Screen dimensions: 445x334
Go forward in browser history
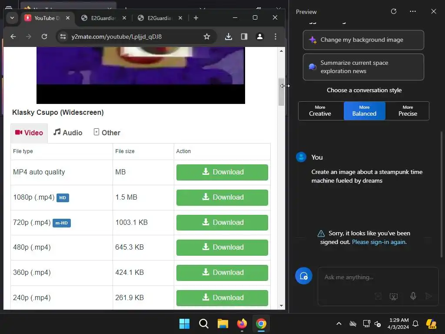click(28, 37)
